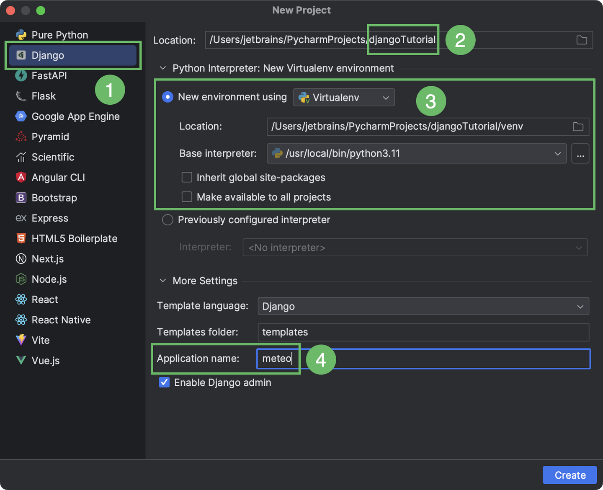Viewport: 603px width, 490px height.
Task: Enable Inherit global site-packages
Action: pos(187,177)
